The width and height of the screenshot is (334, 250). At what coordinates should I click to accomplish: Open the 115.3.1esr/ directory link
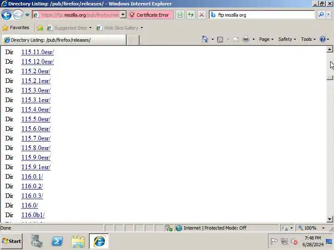(x=36, y=100)
